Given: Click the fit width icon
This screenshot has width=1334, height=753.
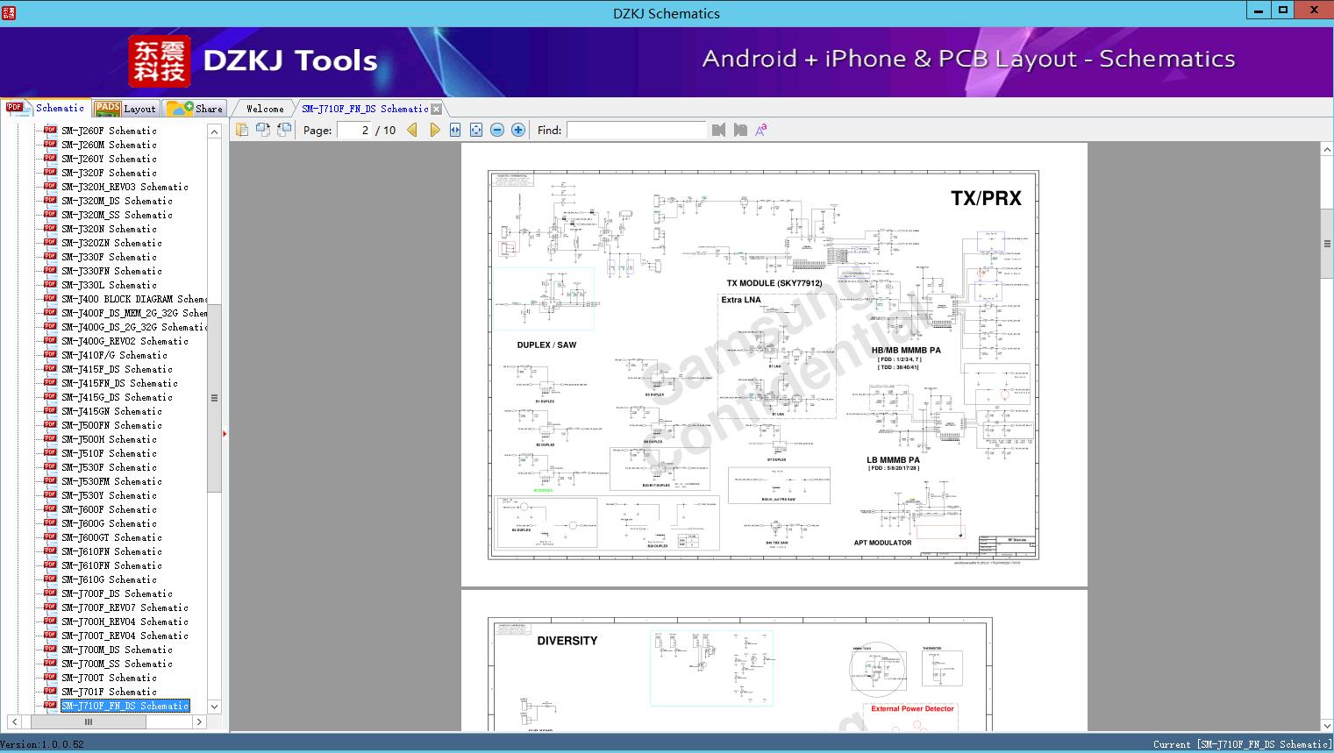Looking at the screenshot, I should click(x=455, y=130).
